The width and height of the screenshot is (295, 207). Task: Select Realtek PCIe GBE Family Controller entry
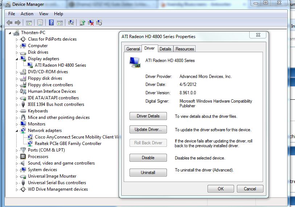(x=68, y=144)
